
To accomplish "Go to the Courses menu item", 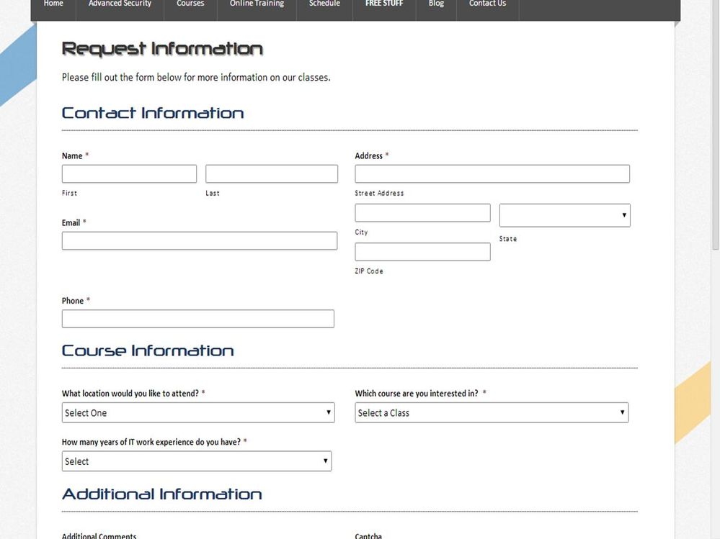I will tap(190, 4).
